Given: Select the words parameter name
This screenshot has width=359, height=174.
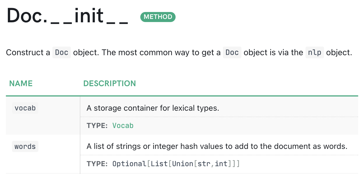Looking at the screenshot, I should [x=25, y=146].
